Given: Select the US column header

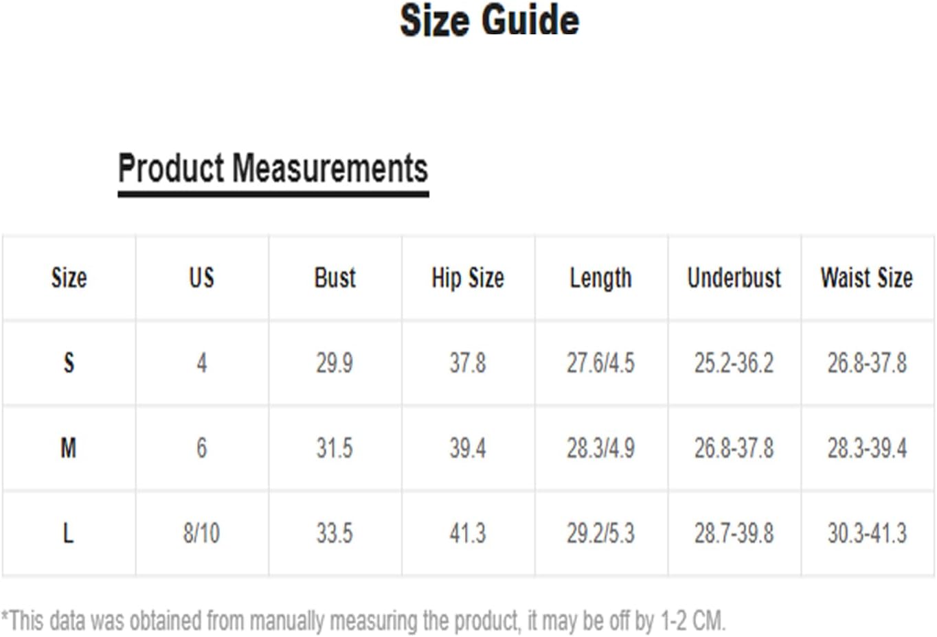Looking at the screenshot, I should tap(201, 278).
